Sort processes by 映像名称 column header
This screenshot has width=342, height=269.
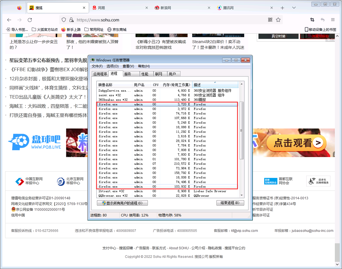point(114,85)
